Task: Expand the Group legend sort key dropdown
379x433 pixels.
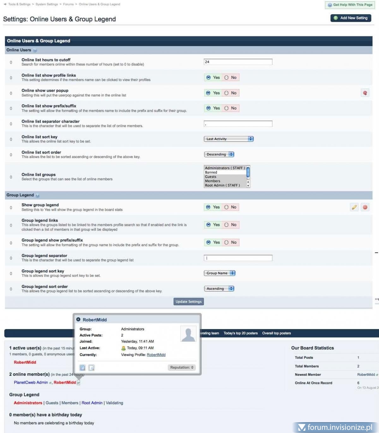Action: pyautogui.click(x=220, y=273)
